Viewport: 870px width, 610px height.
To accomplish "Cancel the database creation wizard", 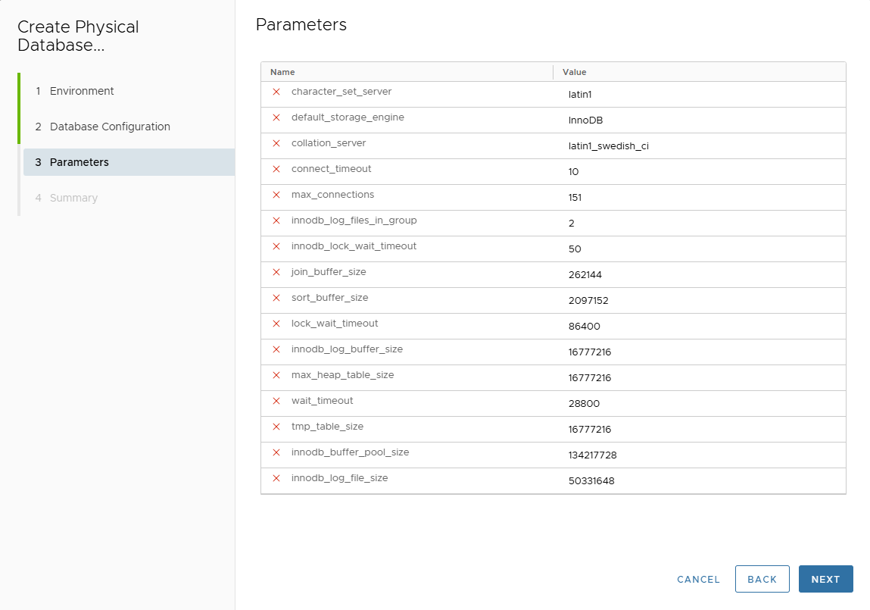I will (698, 579).
